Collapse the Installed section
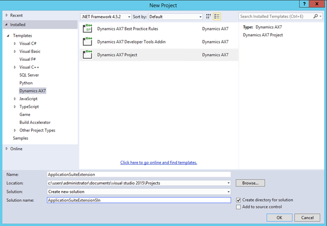 [x=6, y=25]
